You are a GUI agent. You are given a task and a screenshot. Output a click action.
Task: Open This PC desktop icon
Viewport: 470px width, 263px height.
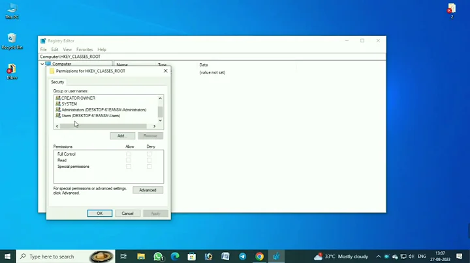pos(12,11)
